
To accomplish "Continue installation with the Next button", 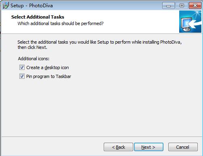I will 149,147.
